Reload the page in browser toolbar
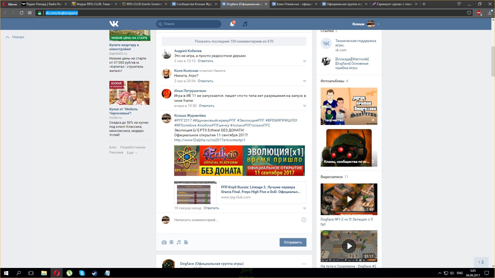 (x=22, y=13)
